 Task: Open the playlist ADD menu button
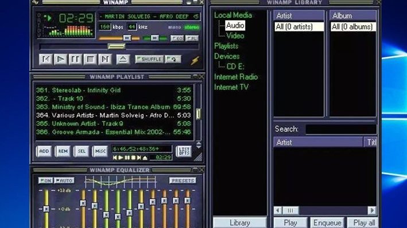pos(44,151)
